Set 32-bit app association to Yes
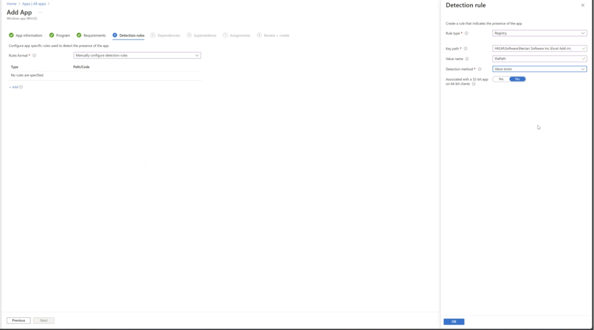Image resolution: width=594 pixels, height=330 pixels. [x=501, y=79]
